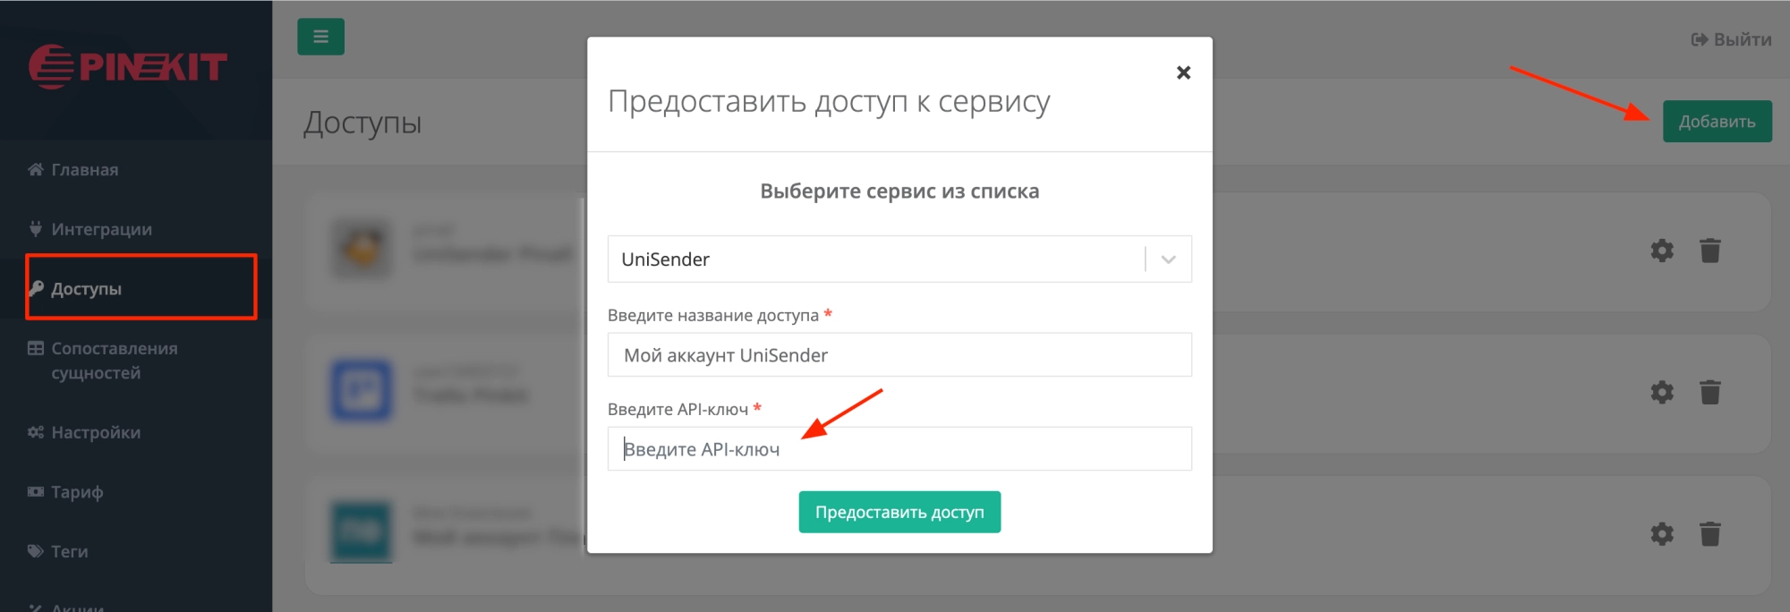Click the API key input field

pos(899,449)
